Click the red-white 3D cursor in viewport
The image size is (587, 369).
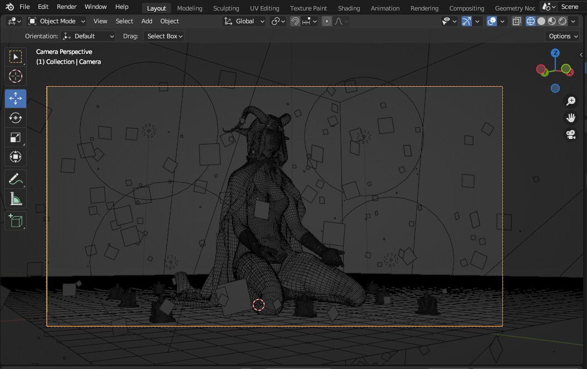(258, 305)
